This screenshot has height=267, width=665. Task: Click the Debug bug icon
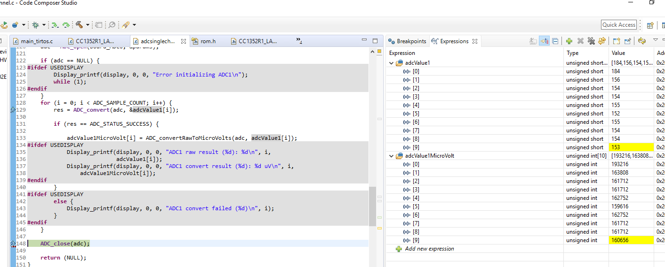point(35,25)
